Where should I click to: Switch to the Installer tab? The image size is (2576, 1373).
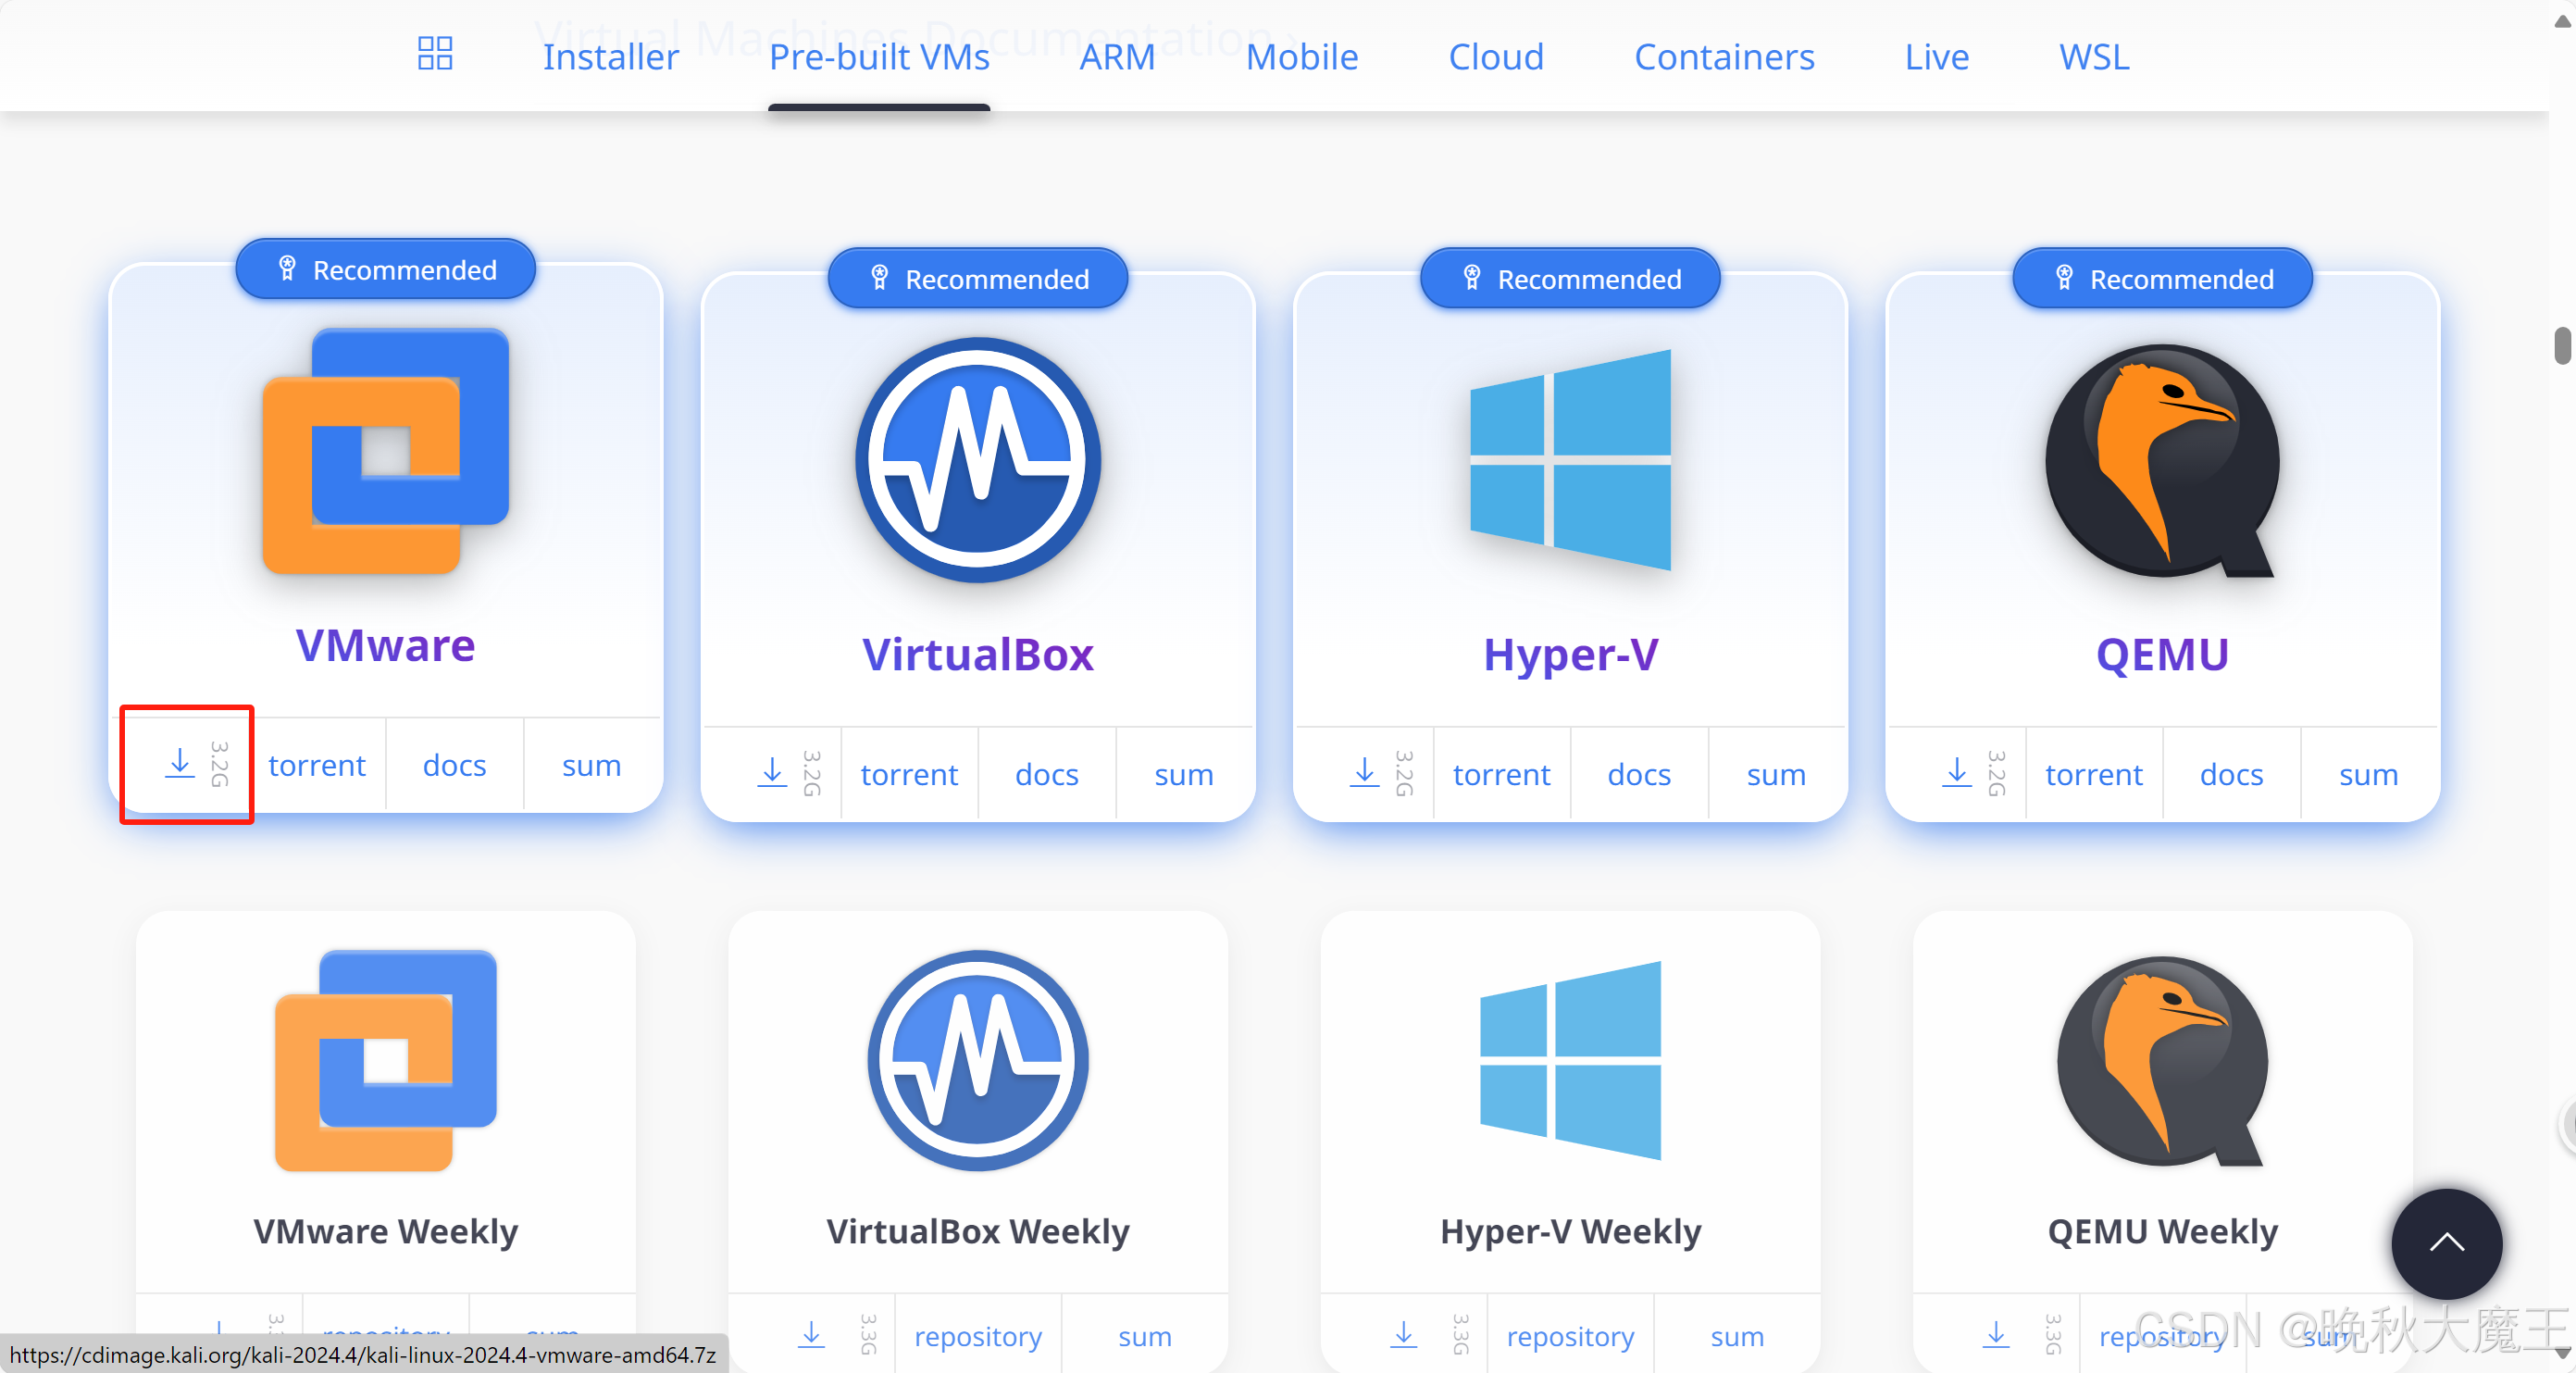point(610,57)
